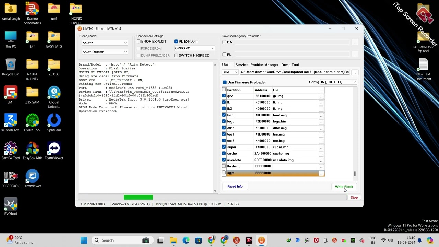The width and height of the screenshot is (439, 247).
Task: Switch to the Flash tab
Action: pyautogui.click(x=226, y=64)
